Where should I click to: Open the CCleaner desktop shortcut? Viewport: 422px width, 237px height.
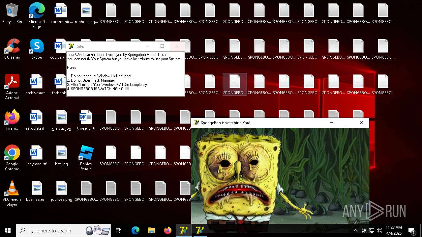point(12,49)
